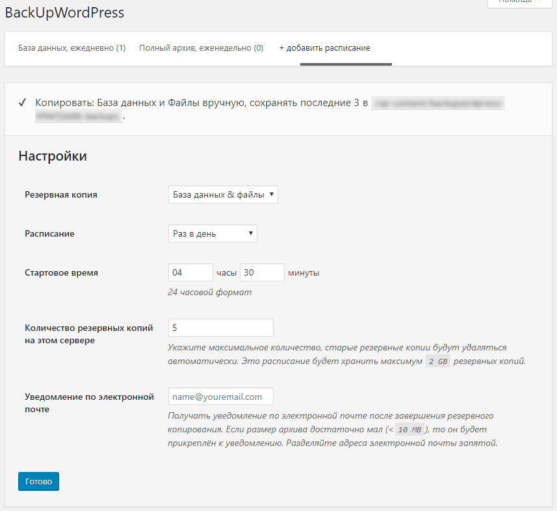Click the Стартовое время label

[61, 272]
